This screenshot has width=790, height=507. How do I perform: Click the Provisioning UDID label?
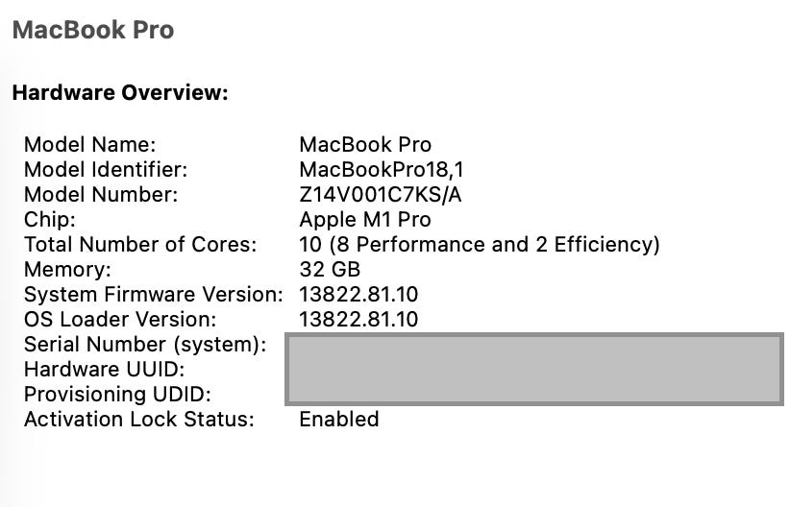click(117, 395)
